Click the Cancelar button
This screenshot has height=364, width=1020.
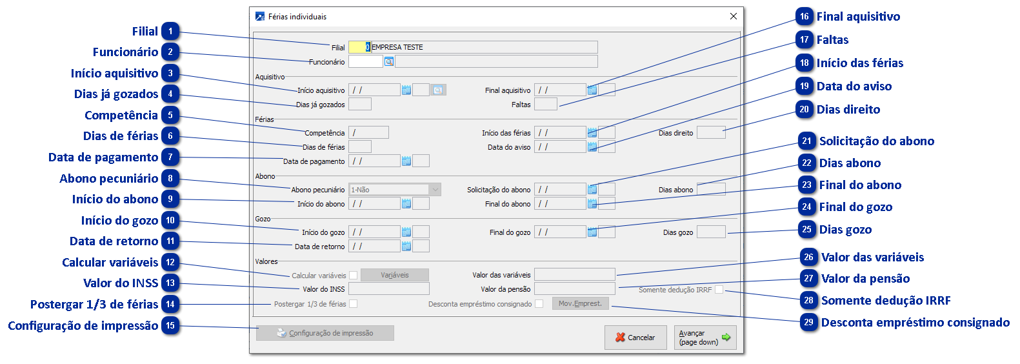point(635,337)
